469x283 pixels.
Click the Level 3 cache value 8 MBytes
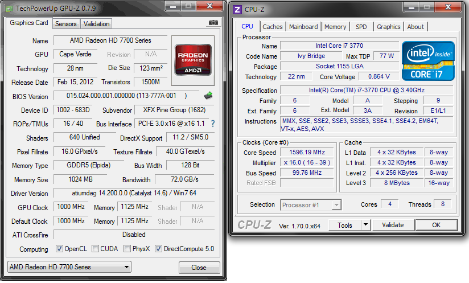pyautogui.click(x=397, y=183)
